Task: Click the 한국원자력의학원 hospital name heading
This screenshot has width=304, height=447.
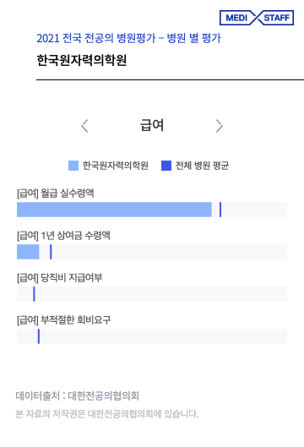Action: pos(81,60)
